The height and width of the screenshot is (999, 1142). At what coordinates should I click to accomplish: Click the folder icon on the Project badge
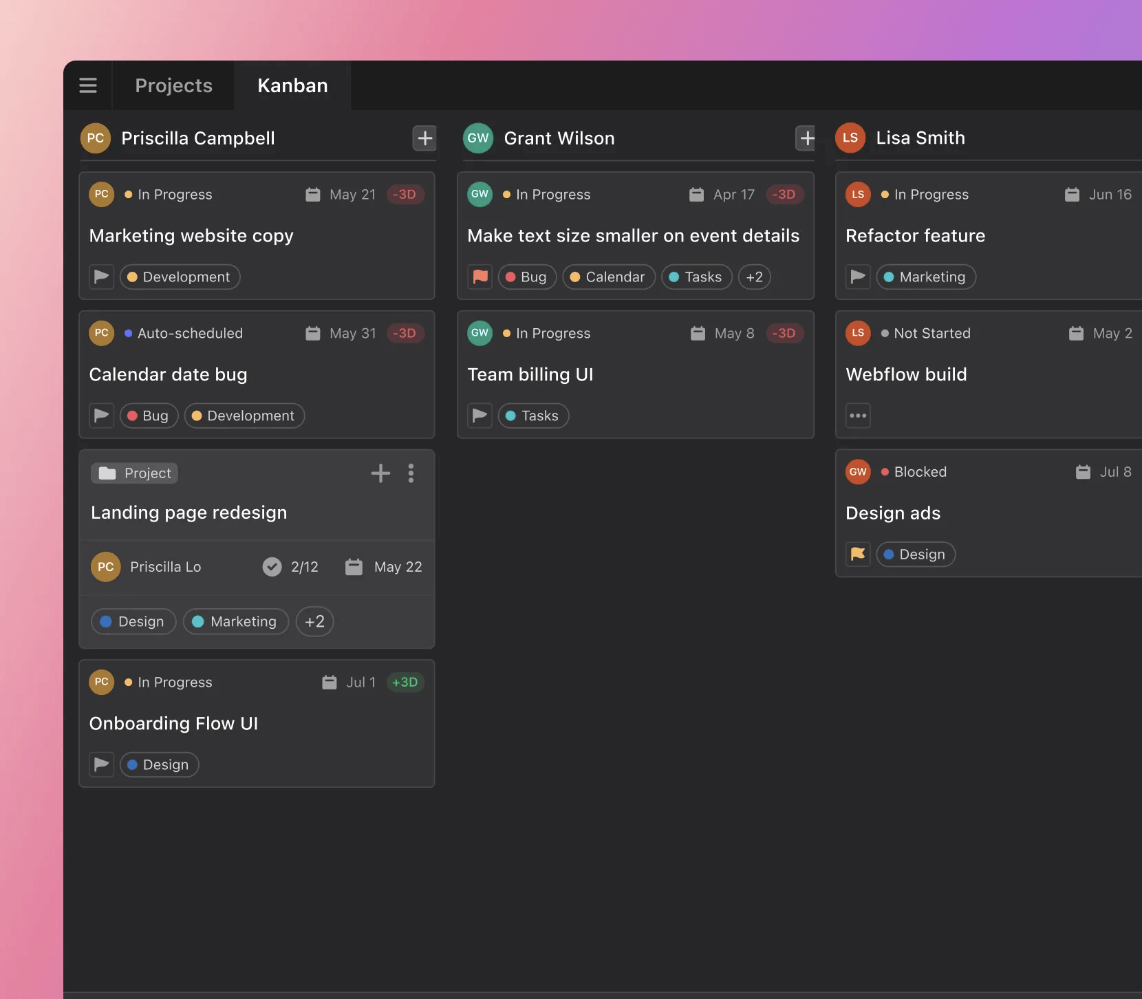coord(107,473)
